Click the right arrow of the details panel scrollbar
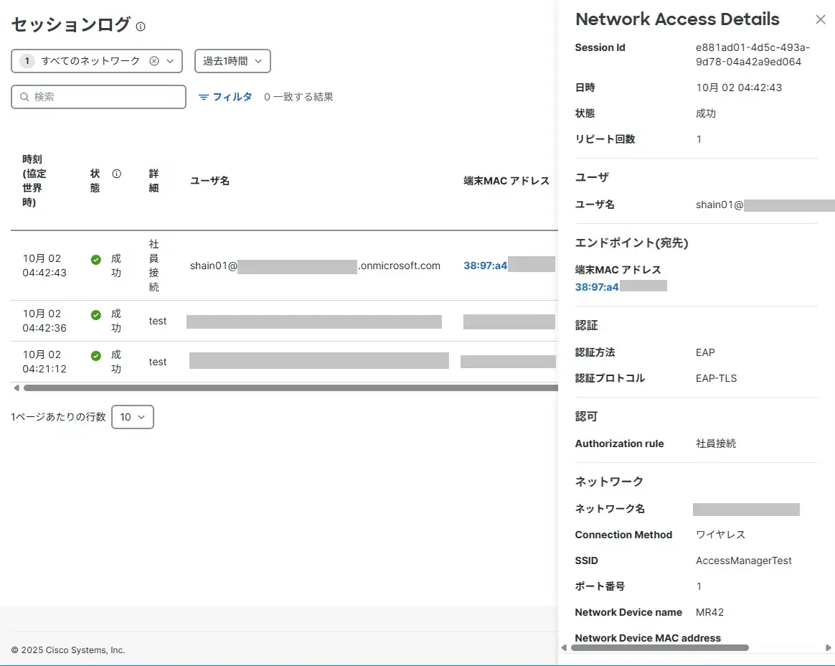Viewport: 835px width, 666px height. (829, 647)
